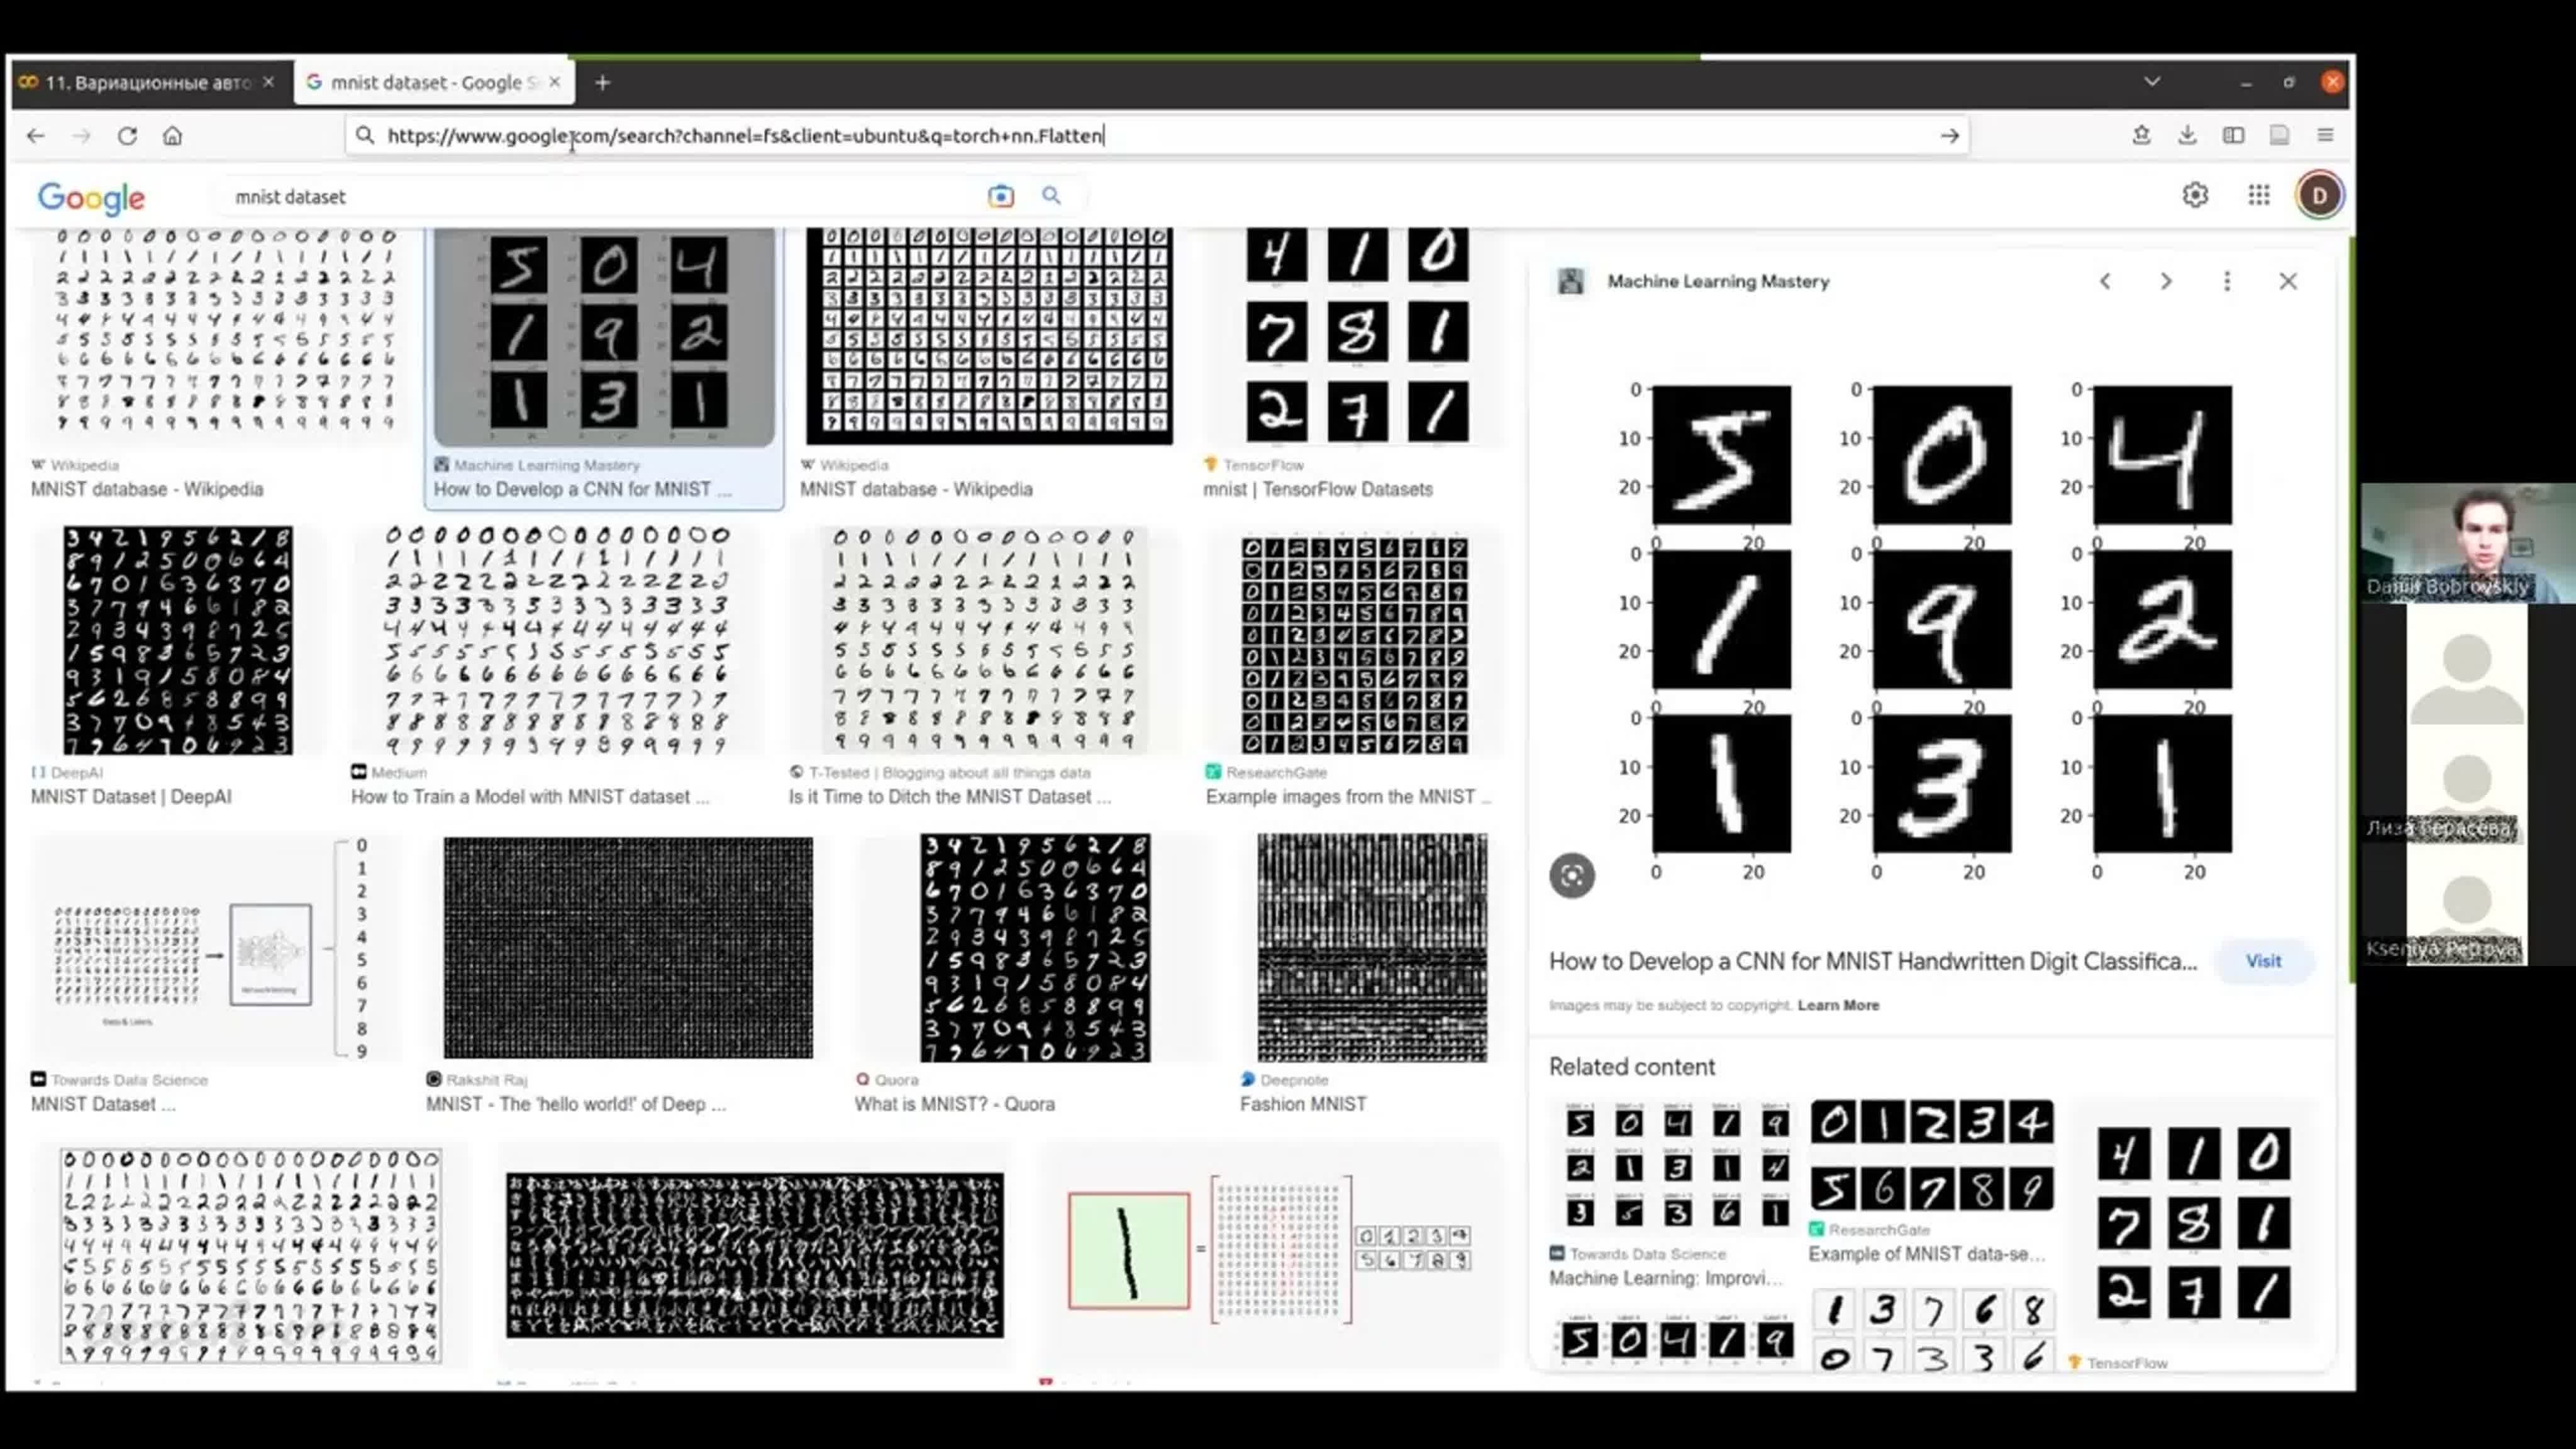Viewport: 2576px width, 1449px height.
Task: Click Machine Learning Improvi... related link
Action: [x=1666, y=1279]
